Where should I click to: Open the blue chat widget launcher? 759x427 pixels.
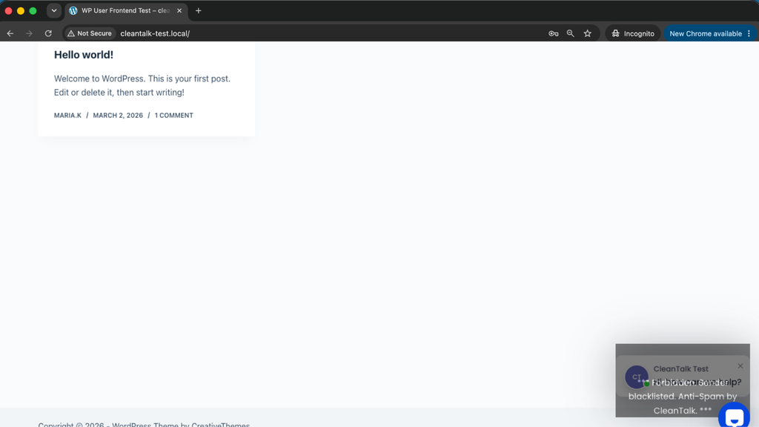(x=735, y=415)
